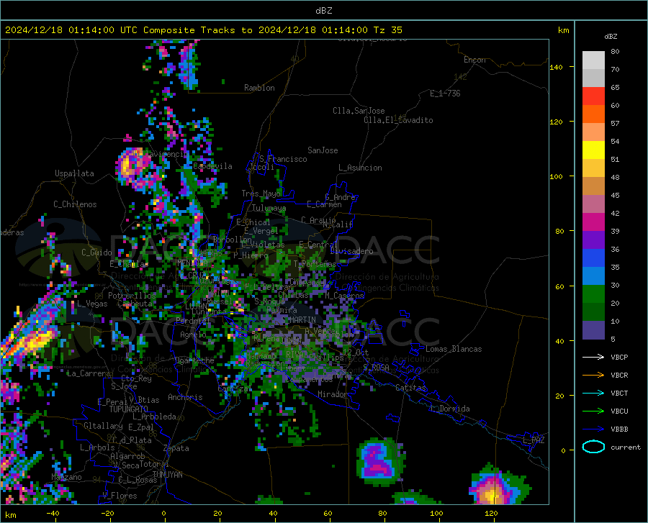The image size is (648, 523).
Task: Click the cyan 'current' ellipse legend icon
Action: 593,447
